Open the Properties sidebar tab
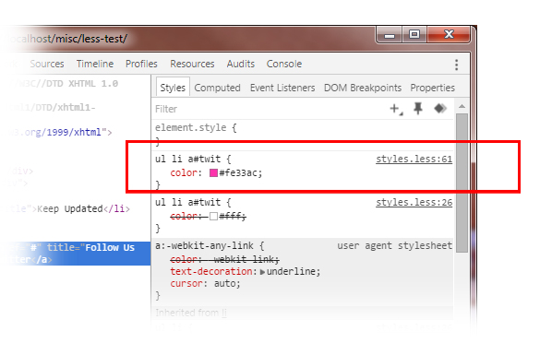Viewport: 552px width, 355px height. pos(432,88)
